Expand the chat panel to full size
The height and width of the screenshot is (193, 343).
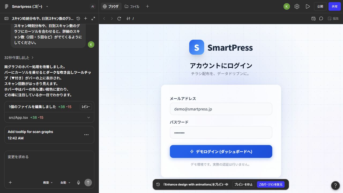(93, 18)
